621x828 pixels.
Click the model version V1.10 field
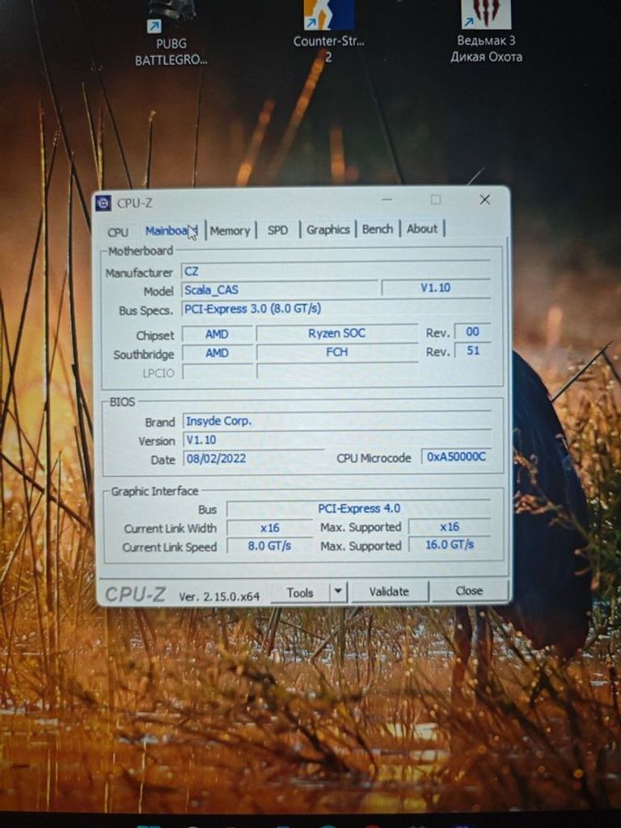tap(436, 288)
